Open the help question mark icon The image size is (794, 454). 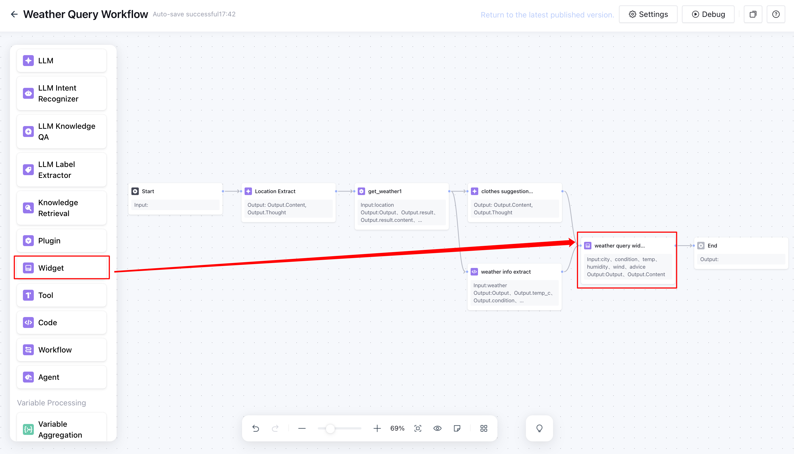[776, 14]
